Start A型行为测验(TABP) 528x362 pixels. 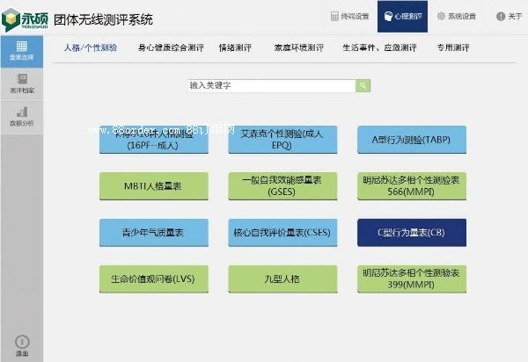411,139
